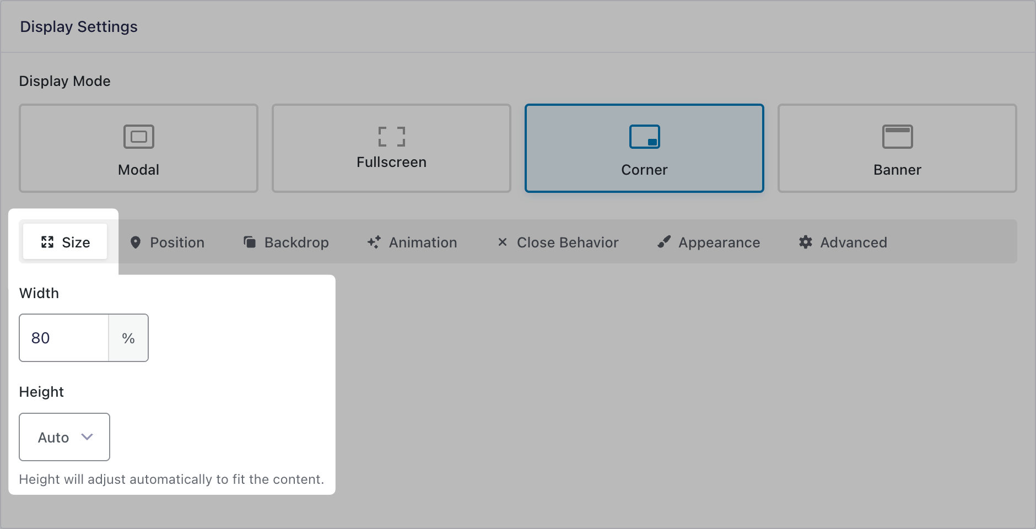Screen dimensions: 1036x529
Task: Focus the Width input showing 80
Action: click(x=64, y=338)
